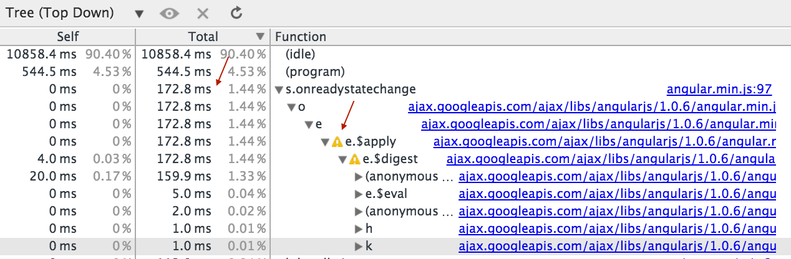This screenshot has width=791, height=259.
Task: Collapse the e.$apply tree node
Action: click(324, 142)
